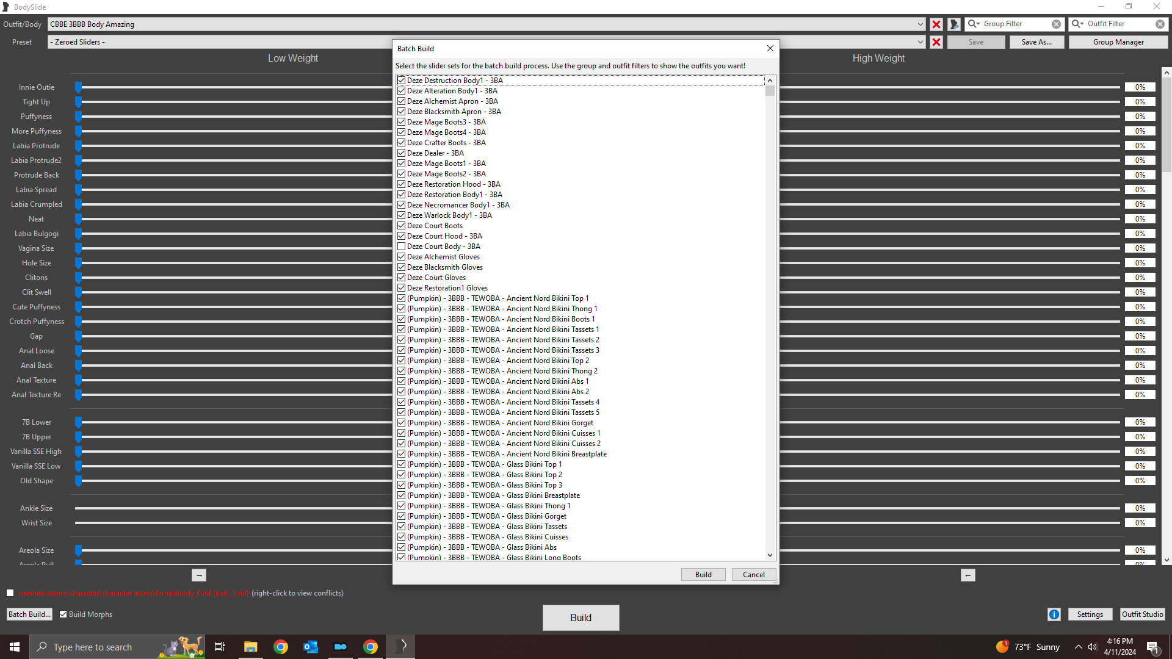Click the Group Filter magnifier icon

pyautogui.click(x=973, y=24)
